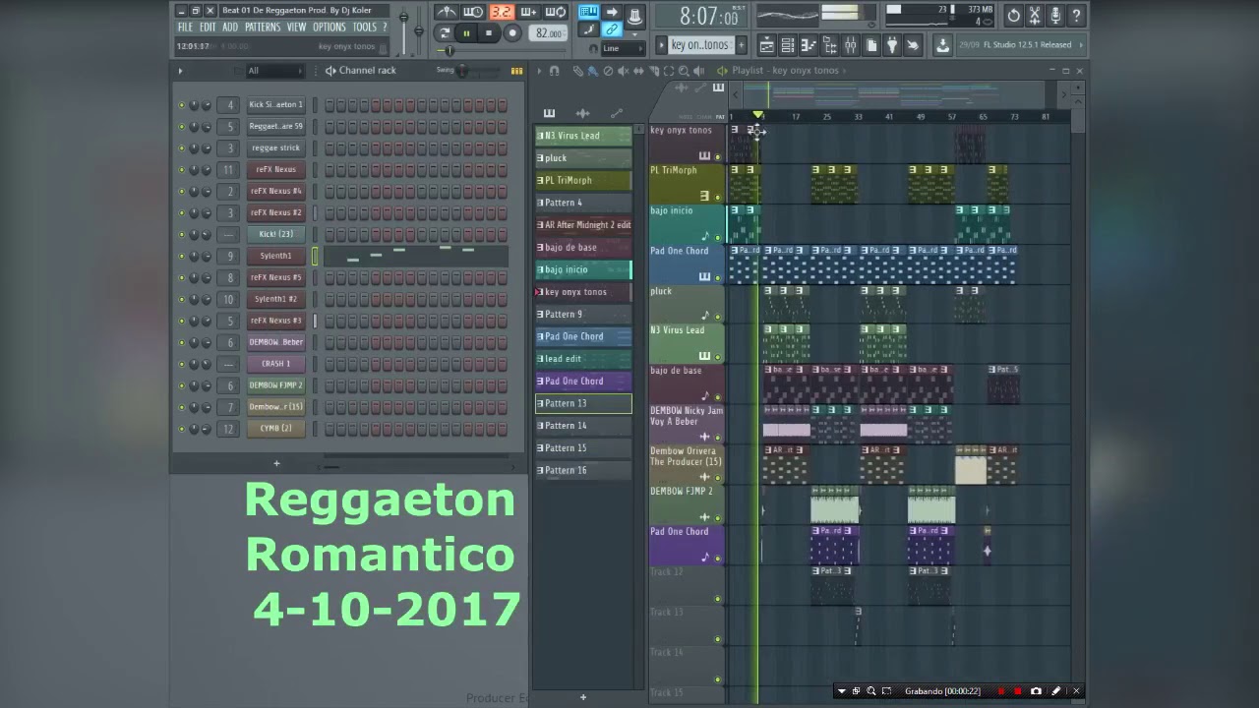
Task: Open the FILE menu
Action: point(185,28)
